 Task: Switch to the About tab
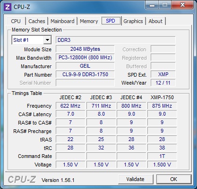click(155, 21)
